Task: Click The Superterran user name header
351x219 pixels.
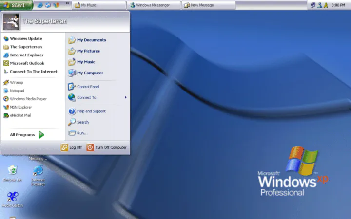Action: pos(45,21)
